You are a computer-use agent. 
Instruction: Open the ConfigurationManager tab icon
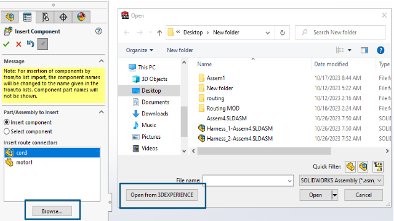click(x=45, y=17)
